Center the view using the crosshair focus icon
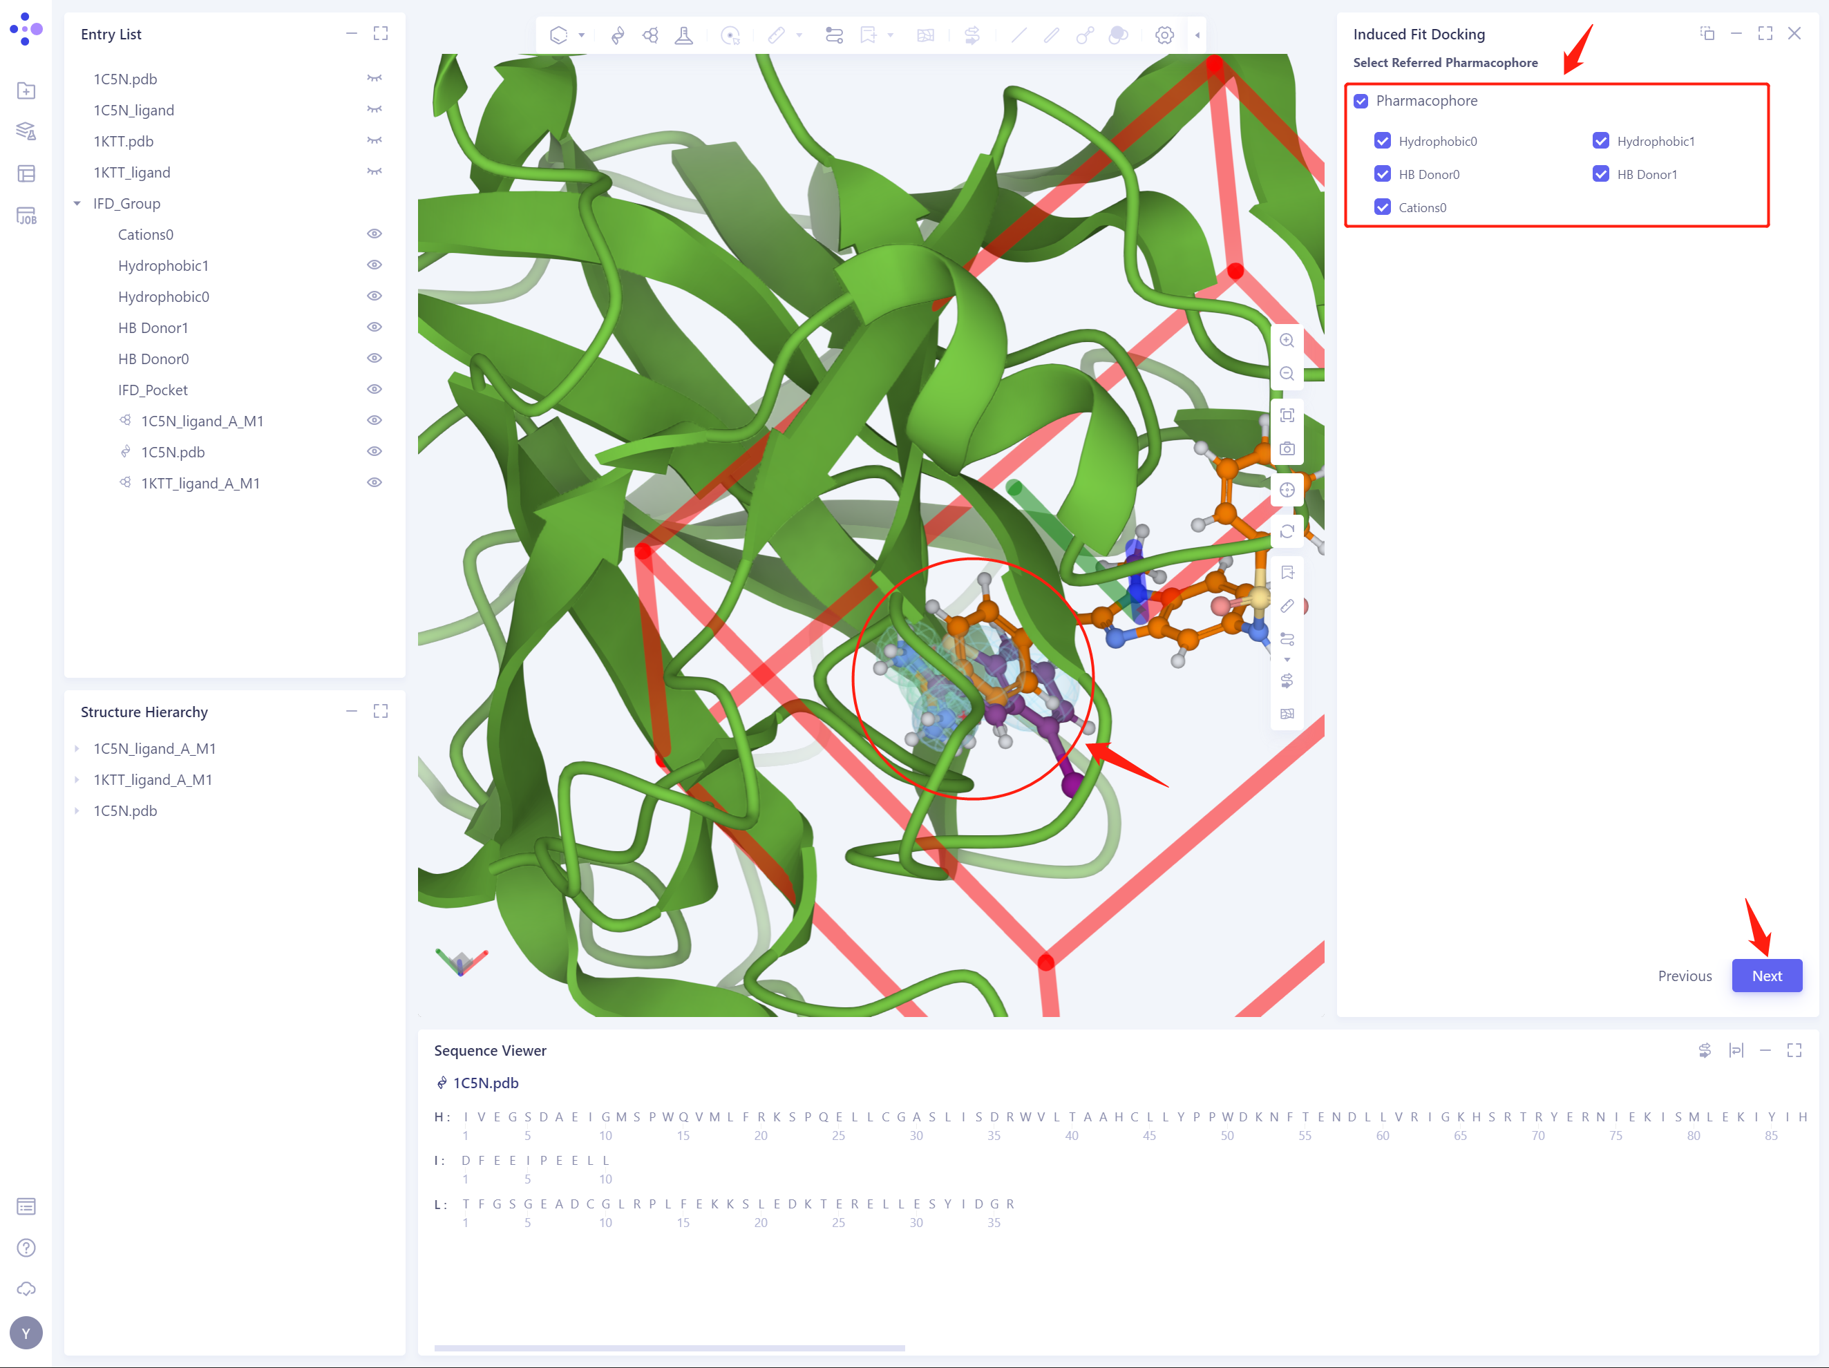Viewport: 1829px width, 1368px height. point(1287,488)
